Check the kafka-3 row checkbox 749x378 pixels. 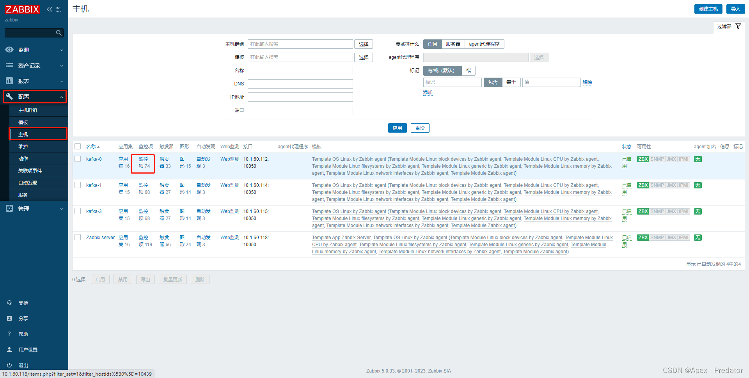[x=78, y=211]
